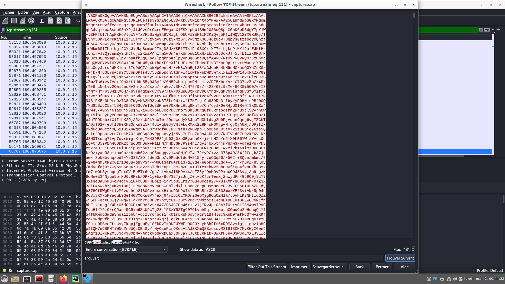Open the clock showing lundi, mai 2
Image resolution: width=505 pixels, height=284 pixels.
click(x=484, y=279)
